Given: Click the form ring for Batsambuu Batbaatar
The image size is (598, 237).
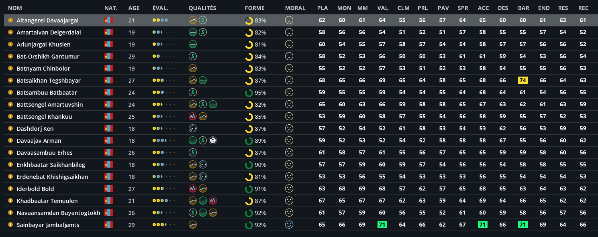Looking at the screenshot, I should click(249, 92).
